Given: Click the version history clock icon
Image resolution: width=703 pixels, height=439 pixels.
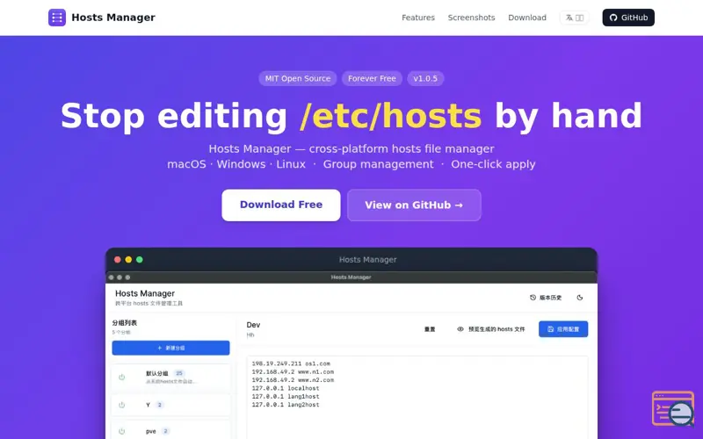Looking at the screenshot, I should pyautogui.click(x=533, y=298).
